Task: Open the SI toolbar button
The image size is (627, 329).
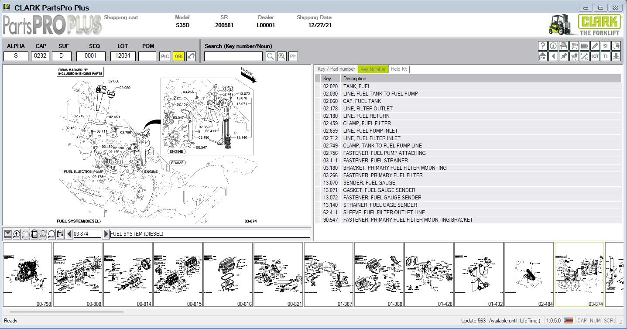Action: pyautogui.click(x=605, y=46)
